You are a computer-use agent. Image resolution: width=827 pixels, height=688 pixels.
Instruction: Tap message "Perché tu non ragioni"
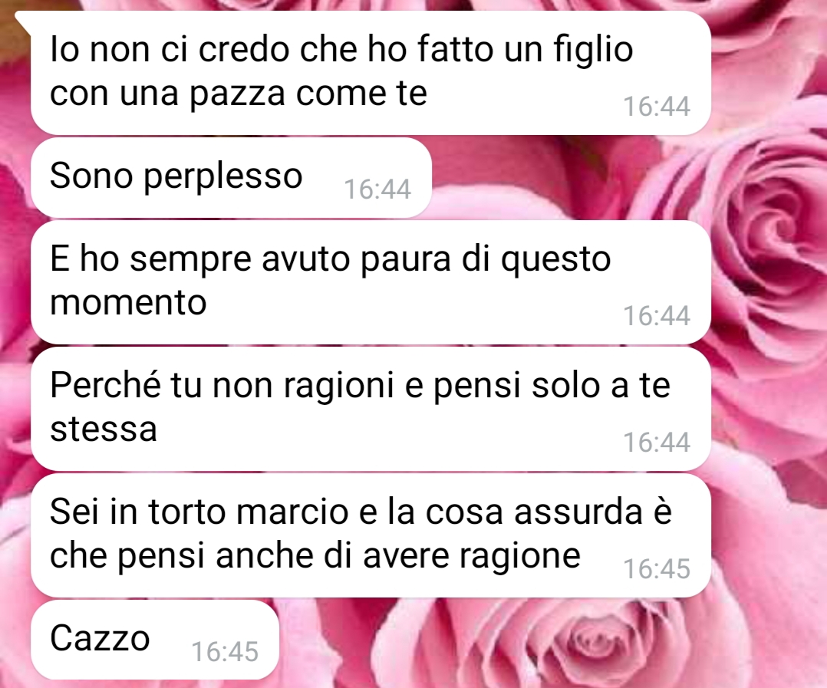click(371, 409)
